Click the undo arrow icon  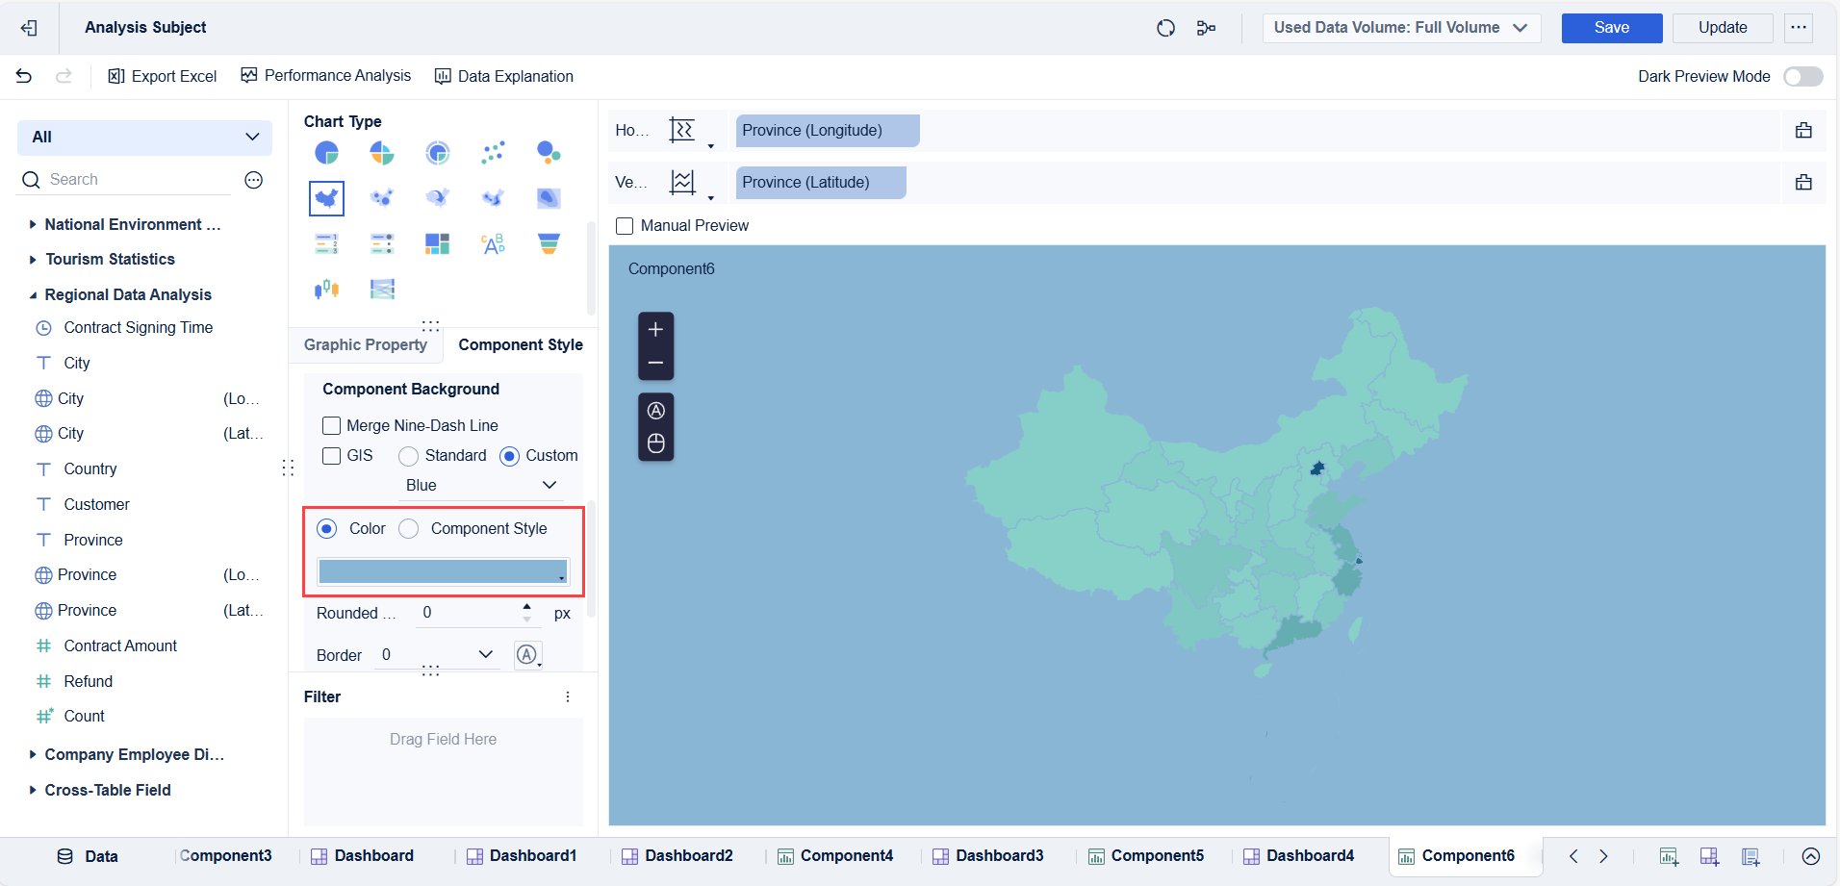(x=24, y=76)
